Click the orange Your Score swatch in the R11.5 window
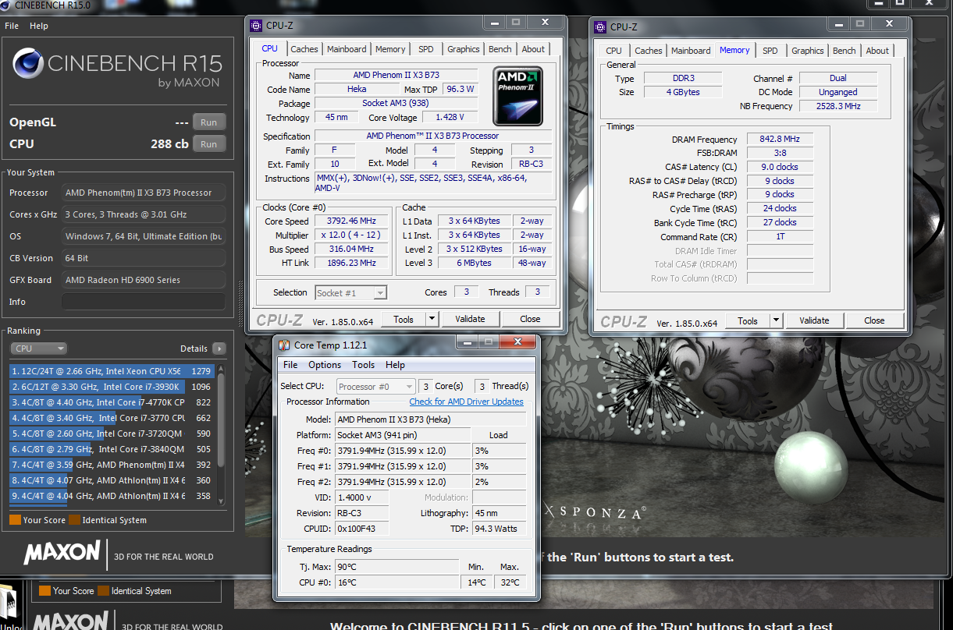Viewport: 953px width, 630px height. point(44,591)
